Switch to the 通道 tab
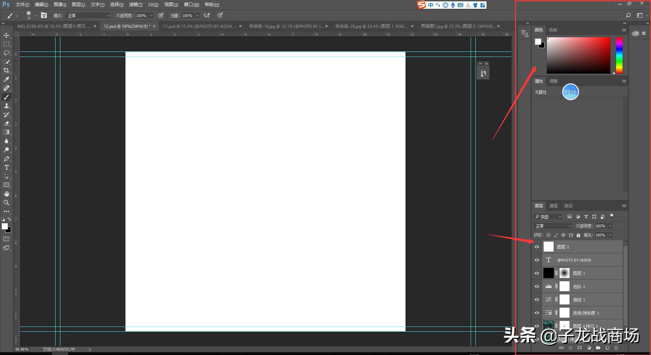Viewport: 651px width, 355px height. (x=553, y=206)
